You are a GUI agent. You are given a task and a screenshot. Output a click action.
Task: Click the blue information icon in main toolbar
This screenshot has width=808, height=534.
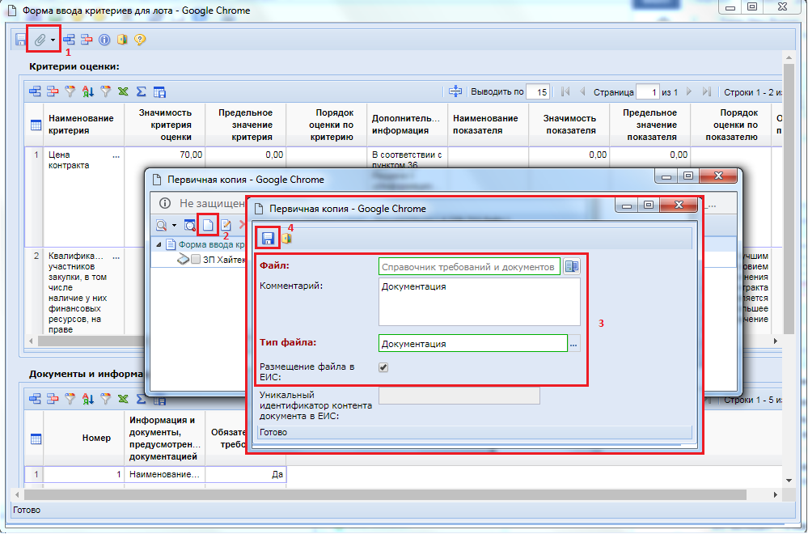(104, 40)
